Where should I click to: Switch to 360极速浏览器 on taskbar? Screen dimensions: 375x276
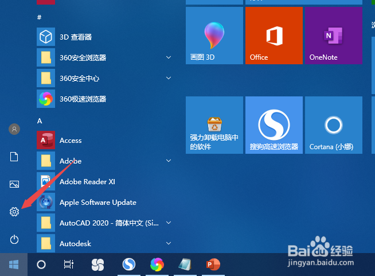[157, 265]
